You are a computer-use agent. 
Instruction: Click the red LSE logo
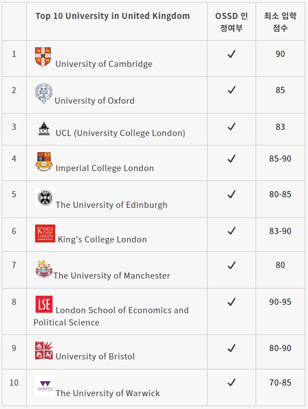pyautogui.click(x=44, y=304)
